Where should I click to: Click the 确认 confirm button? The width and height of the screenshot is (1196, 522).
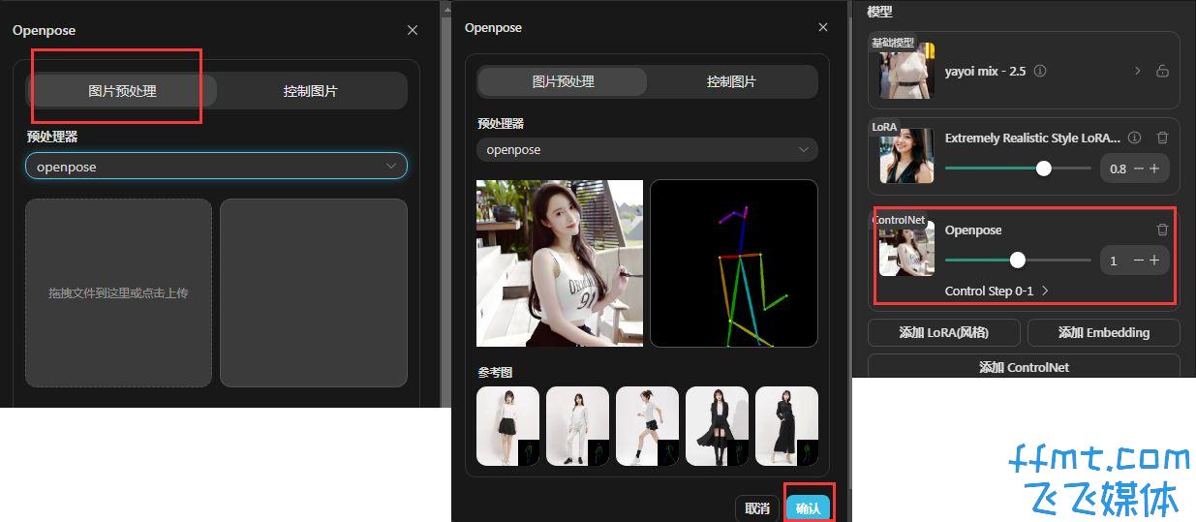coord(808,508)
